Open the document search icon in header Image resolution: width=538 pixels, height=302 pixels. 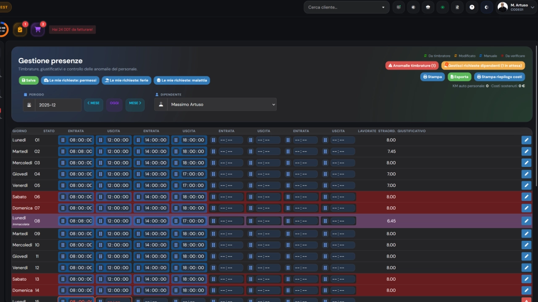click(457, 7)
